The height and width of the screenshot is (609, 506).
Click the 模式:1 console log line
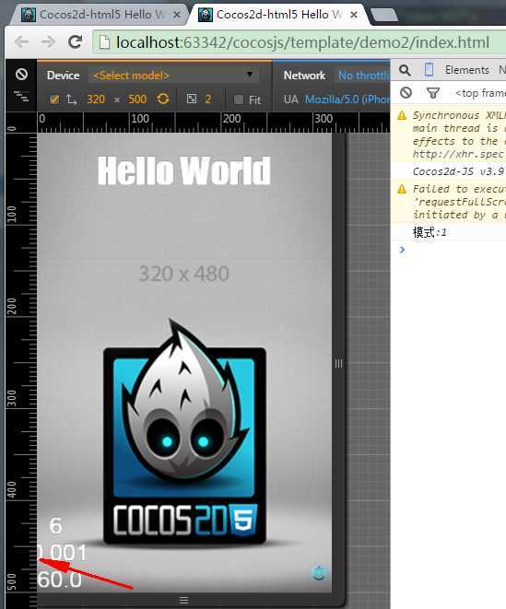click(x=430, y=232)
